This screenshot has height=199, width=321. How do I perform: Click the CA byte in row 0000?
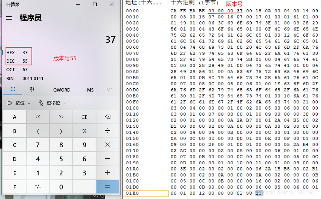173,11
